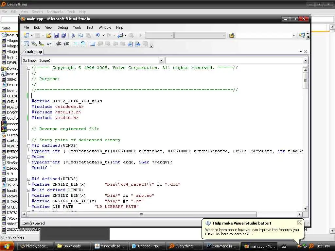Screen dimensions: 335x251
Task: Open the Debug menu
Action: click(x=62, y=27)
